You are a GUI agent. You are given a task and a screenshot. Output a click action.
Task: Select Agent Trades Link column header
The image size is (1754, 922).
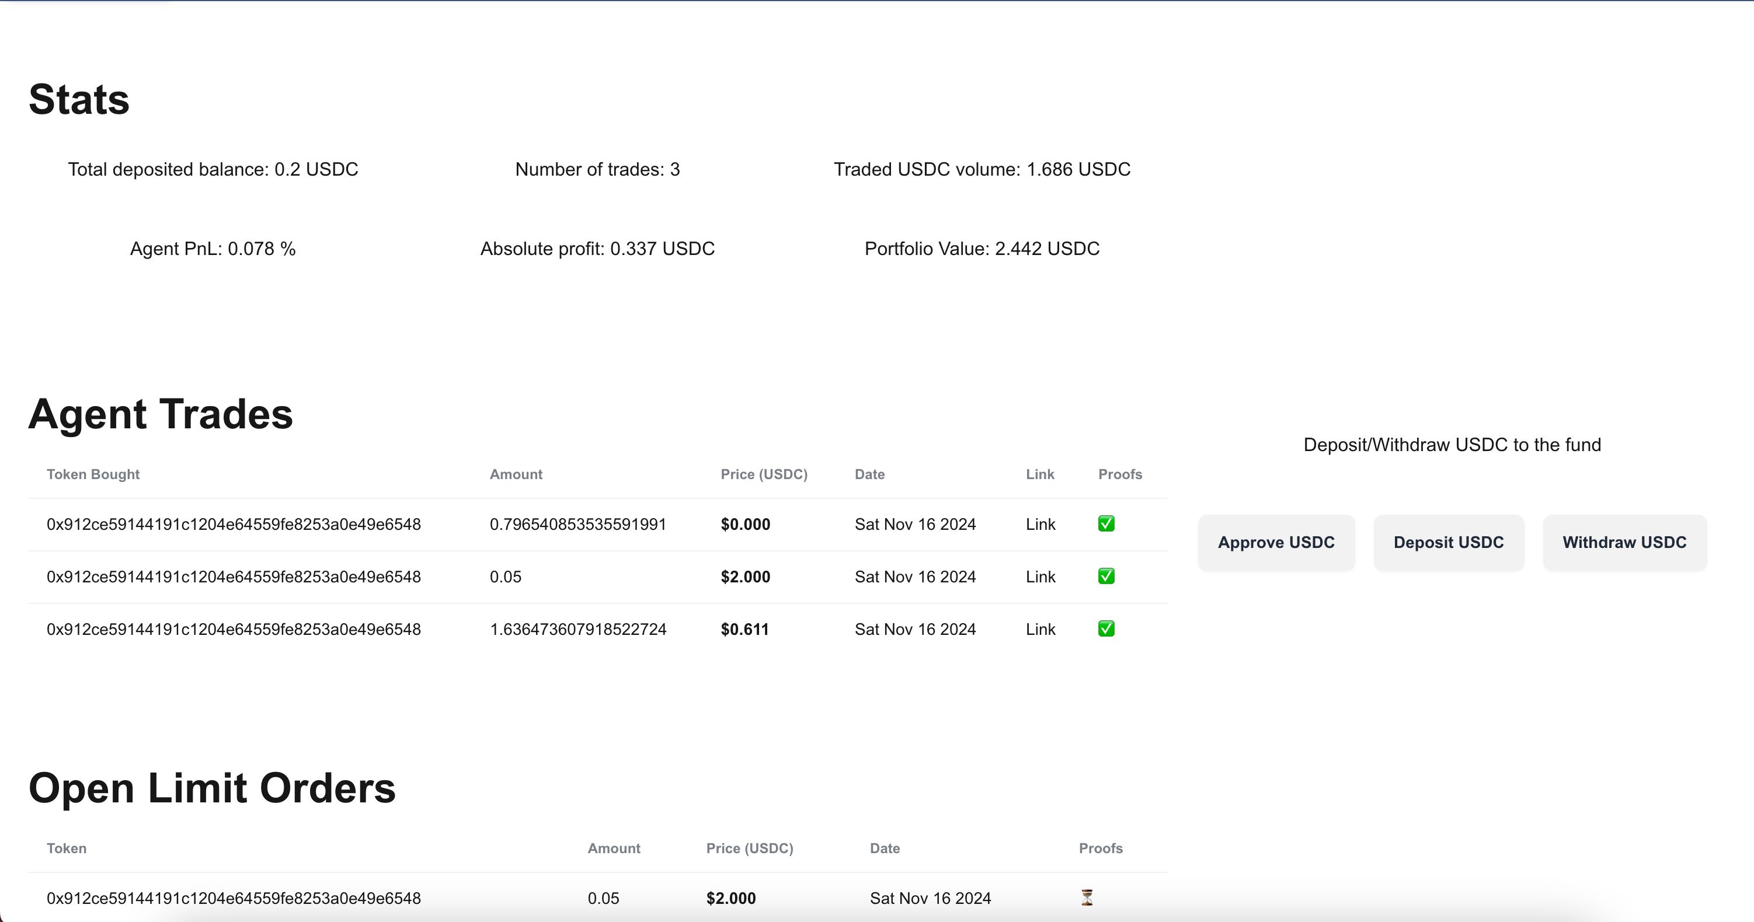click(1040, 474)
